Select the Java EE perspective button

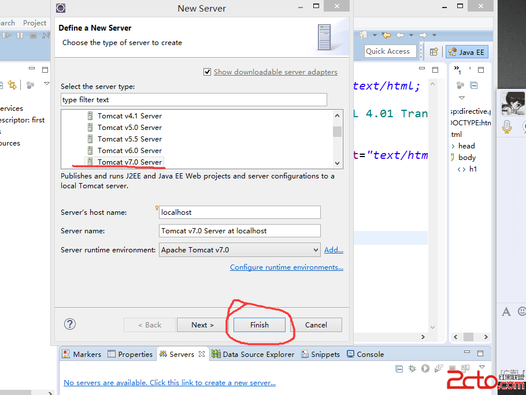point(467,52)
